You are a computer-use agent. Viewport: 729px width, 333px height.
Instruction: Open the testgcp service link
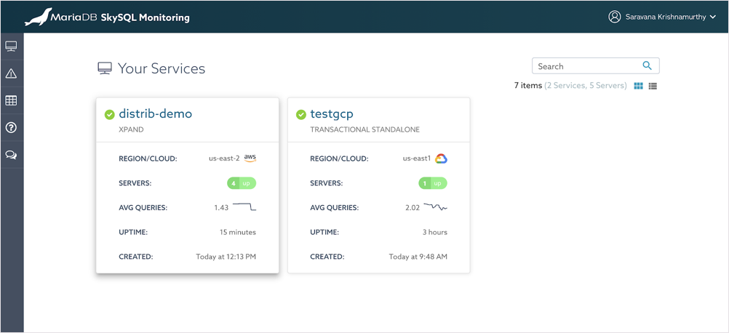point(331,114)
